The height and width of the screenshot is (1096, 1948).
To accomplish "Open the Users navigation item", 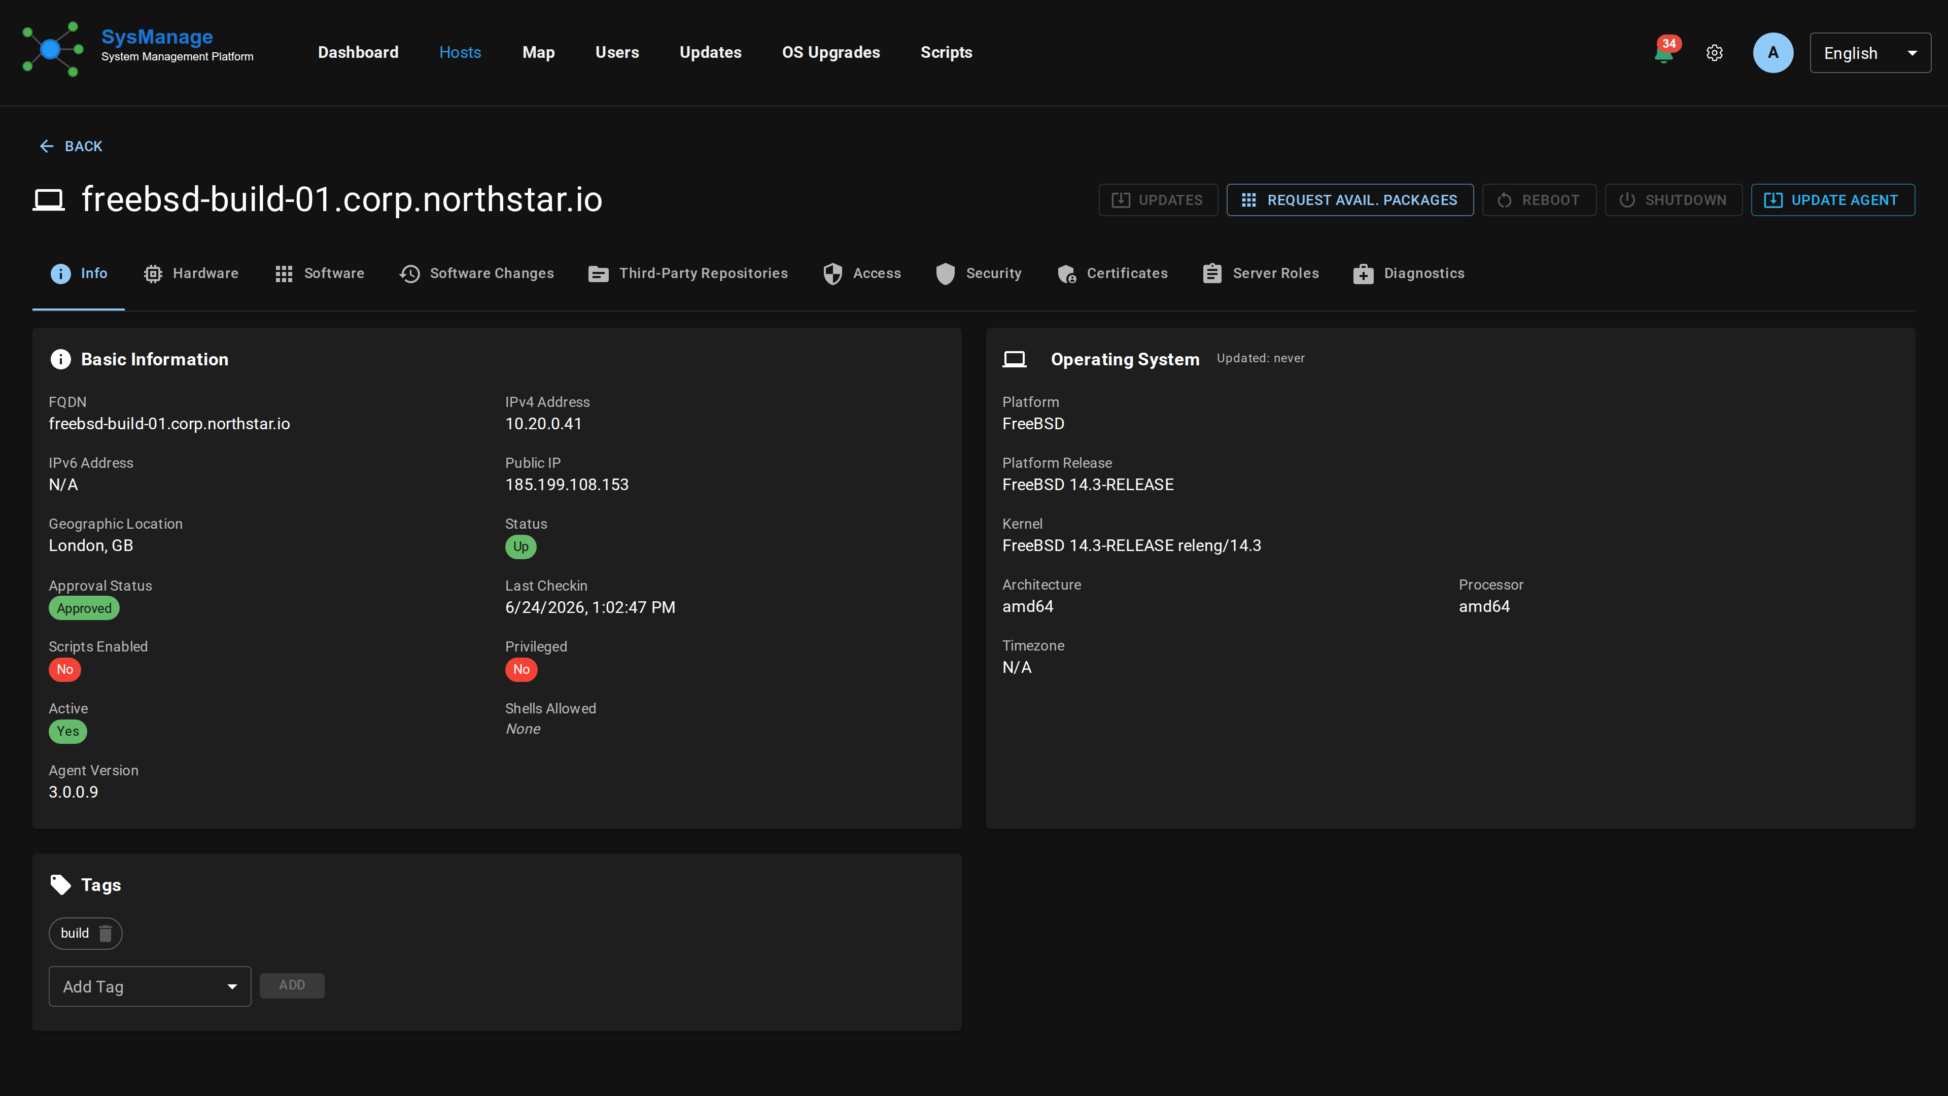I will (617, 53).
